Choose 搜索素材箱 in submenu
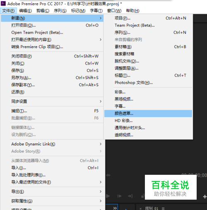 click(148, 54)
